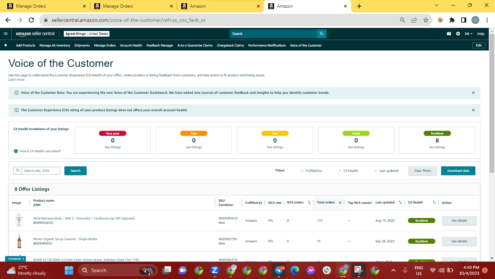Bookmark this page with the star icon
Screen dimensions: 495x279
pos(426,20)
